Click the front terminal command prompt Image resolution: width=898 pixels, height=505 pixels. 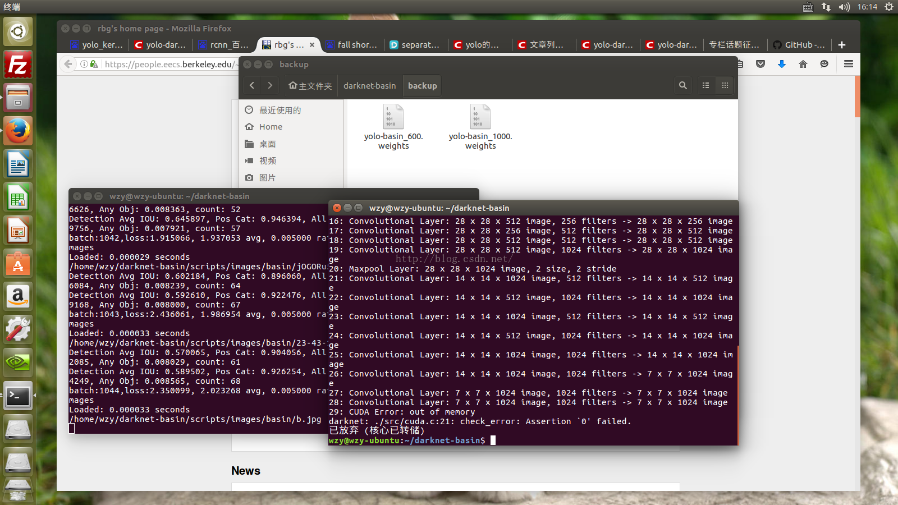[x=412, y=440]
